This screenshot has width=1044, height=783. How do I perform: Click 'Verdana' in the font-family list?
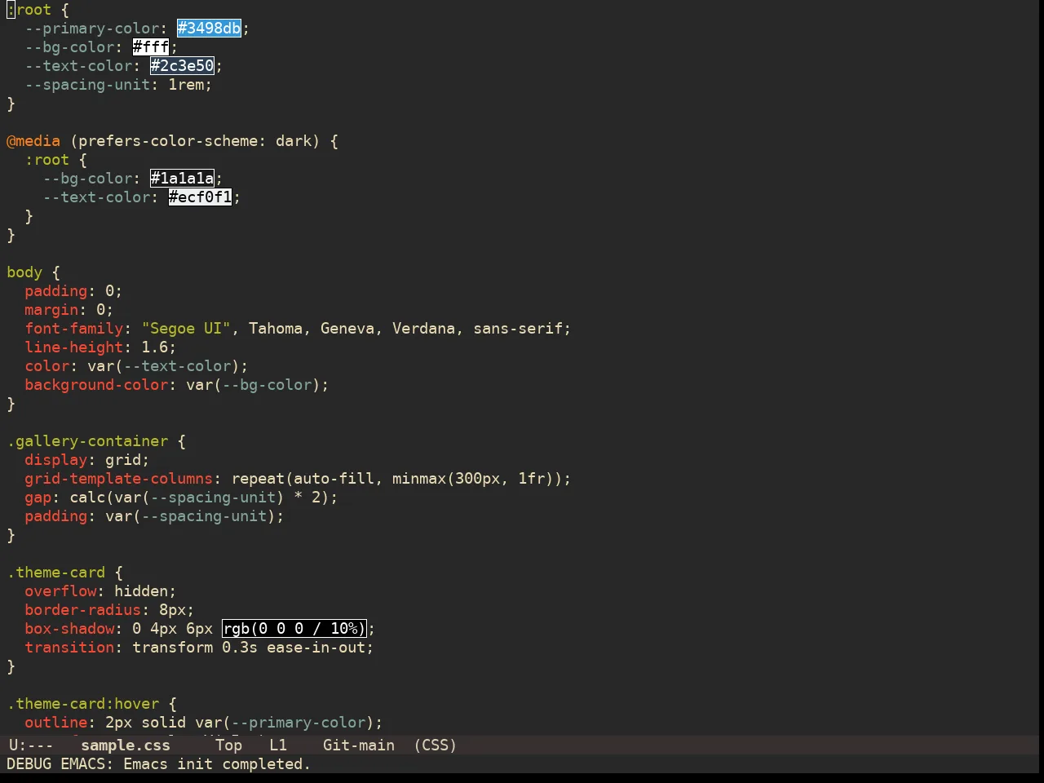pos(423,329)
